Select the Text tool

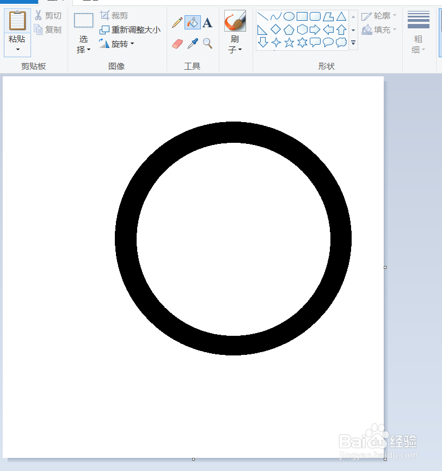tap(207, 22)
